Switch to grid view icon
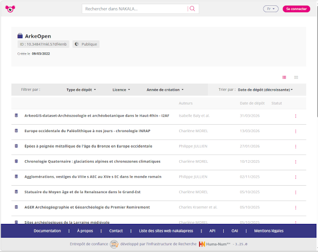The height and width of the screenshot is (252, 318). [x=296, y=77]
